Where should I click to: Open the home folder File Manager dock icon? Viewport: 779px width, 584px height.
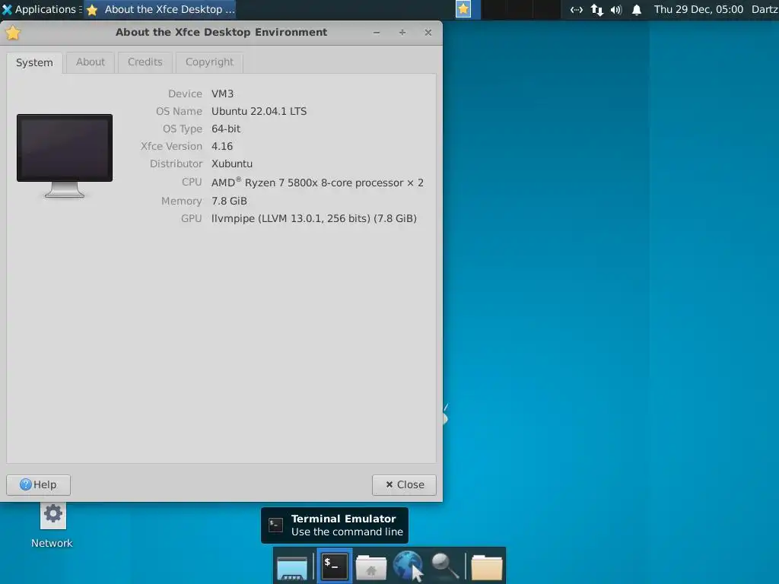coord(371,567)
